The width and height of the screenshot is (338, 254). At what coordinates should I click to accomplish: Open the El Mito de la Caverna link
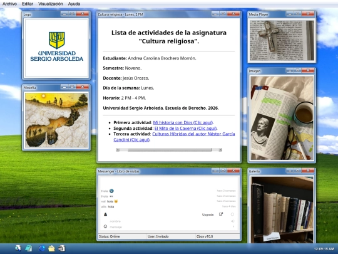tap(185, 129)
